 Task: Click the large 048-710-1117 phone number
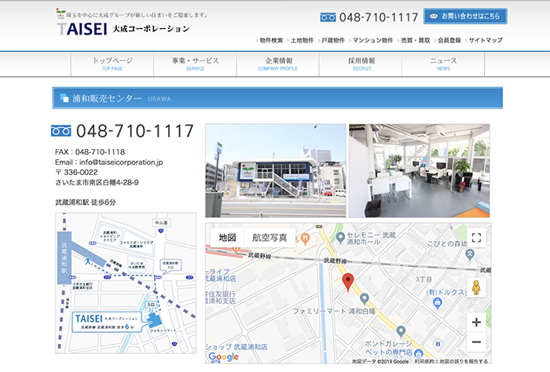tap(135, 131)
